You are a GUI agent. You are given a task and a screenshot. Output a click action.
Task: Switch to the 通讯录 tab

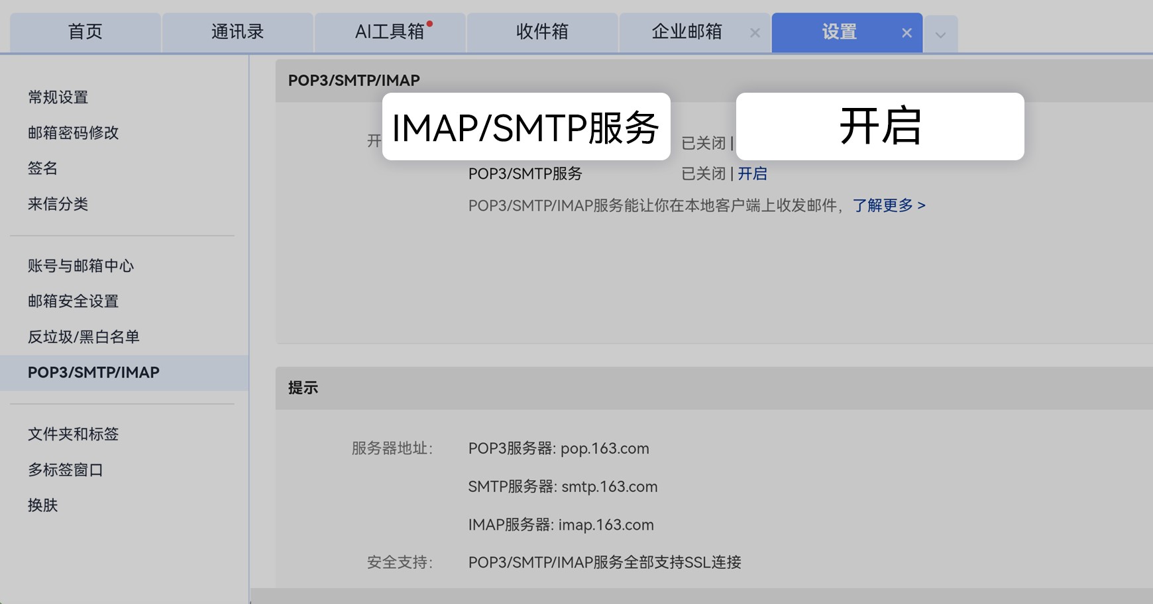coord(238,32)
